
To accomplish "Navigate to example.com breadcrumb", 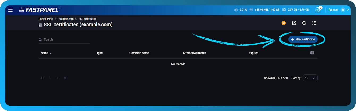I will pyautogui.click(x=66, y=19).
